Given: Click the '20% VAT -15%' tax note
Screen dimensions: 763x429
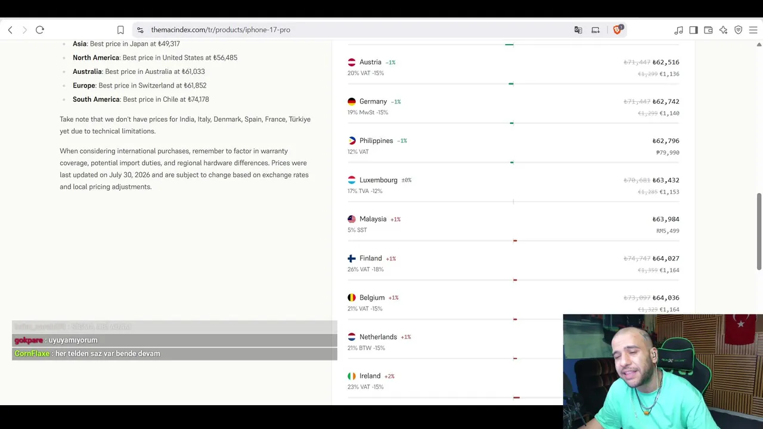Looking at the screenshot, I should [x=365, y=73].
